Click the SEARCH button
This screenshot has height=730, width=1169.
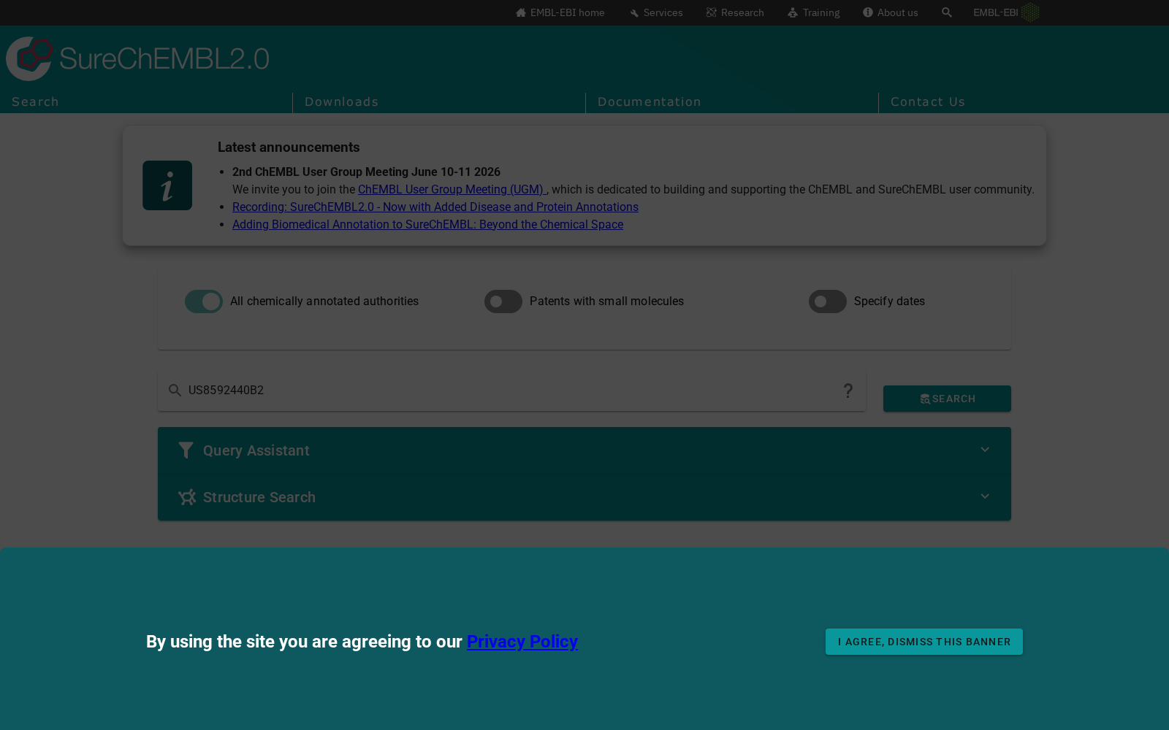tap(947, 399)
